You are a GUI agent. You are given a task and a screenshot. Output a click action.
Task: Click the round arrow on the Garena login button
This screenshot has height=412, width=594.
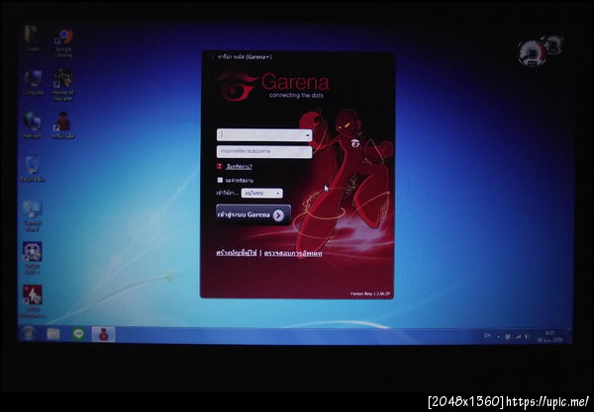click(x=278, y=215)
